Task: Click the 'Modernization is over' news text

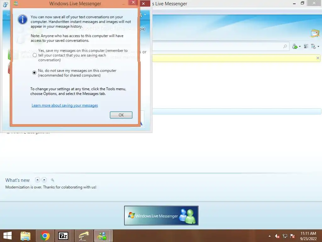Action: tap(51, 187)
